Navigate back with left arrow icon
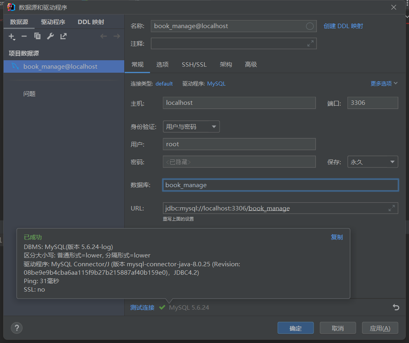The width and height of the screenshot is (409, 343). click(x=103, y=36)
